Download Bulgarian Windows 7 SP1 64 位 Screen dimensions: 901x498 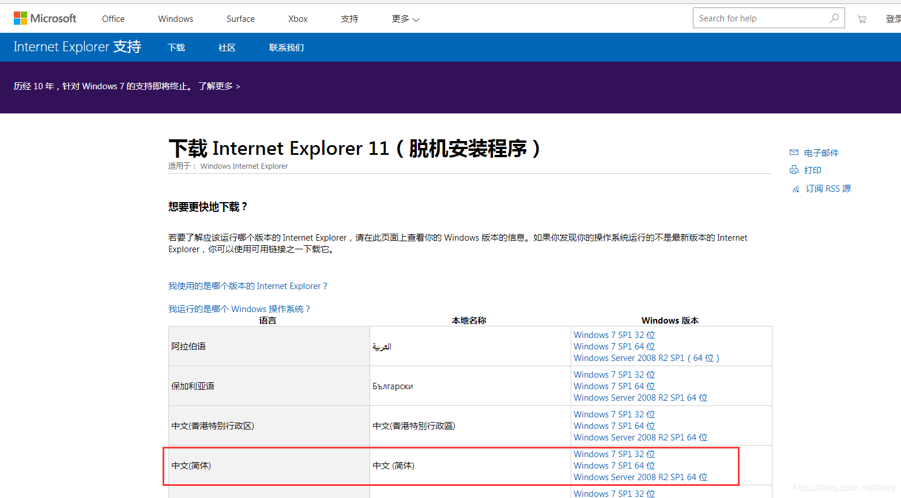click(614, 386)
